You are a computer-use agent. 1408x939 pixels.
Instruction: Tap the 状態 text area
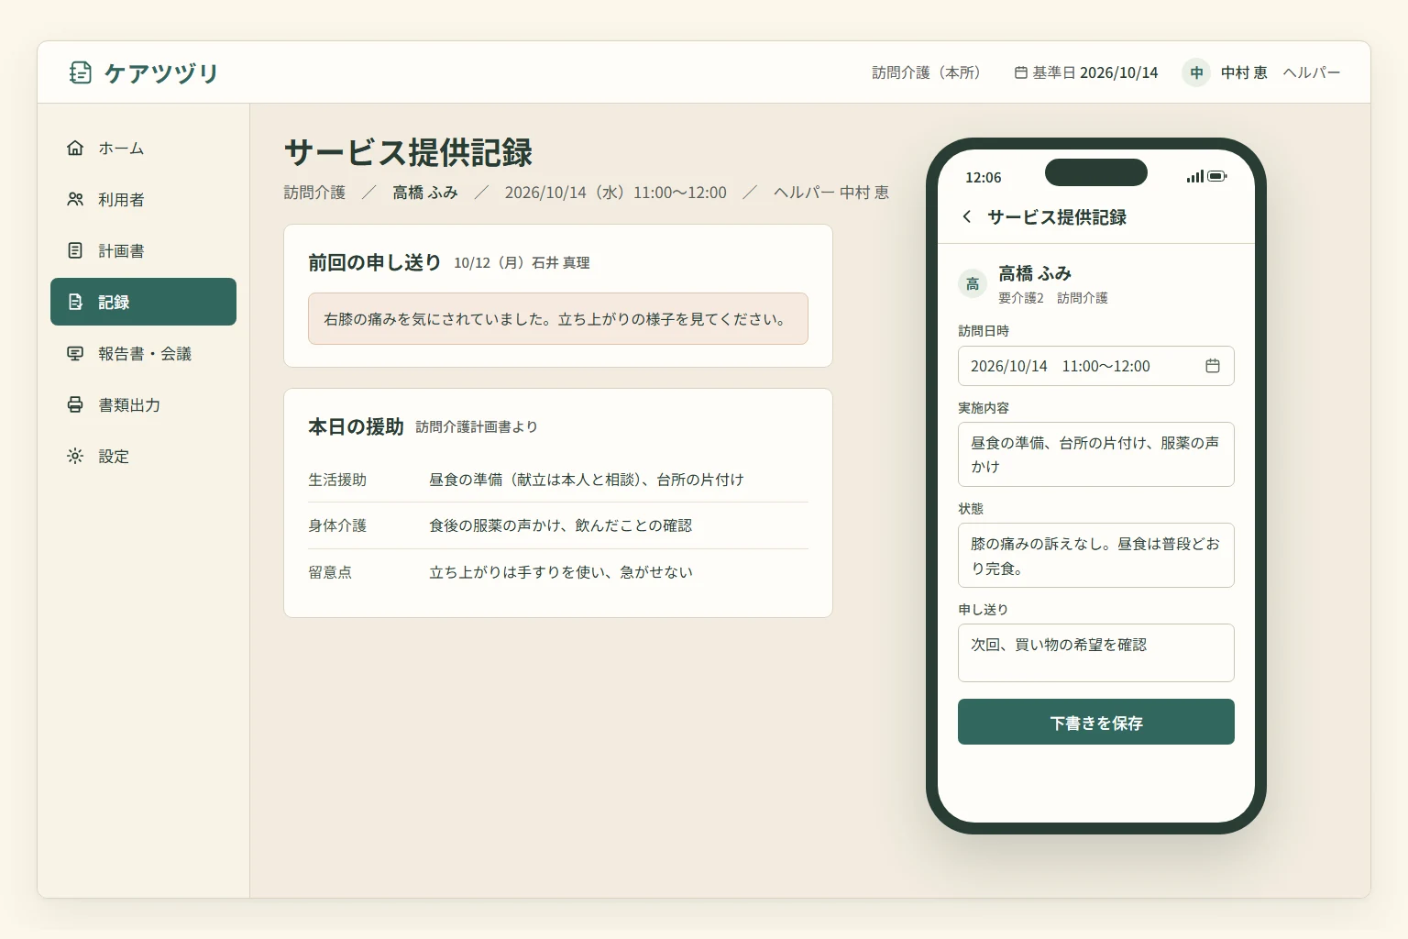pyautogui.click(x=1096, y=555)
